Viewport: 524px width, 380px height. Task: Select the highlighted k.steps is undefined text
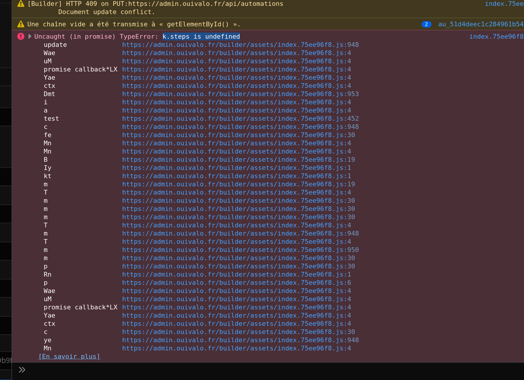click(x=201, y=36)
